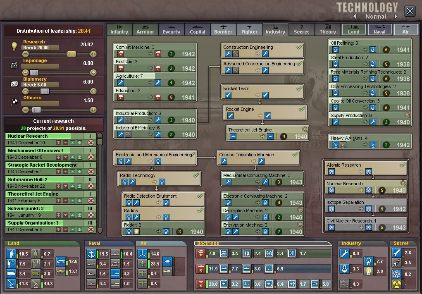Click the Diplomacy envelope icon
This screenshot has height=294, width=422.
tap(14, 84)
